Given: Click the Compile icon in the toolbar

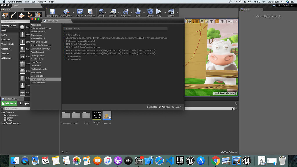Looking at the screenshot, I should point(150,12).
